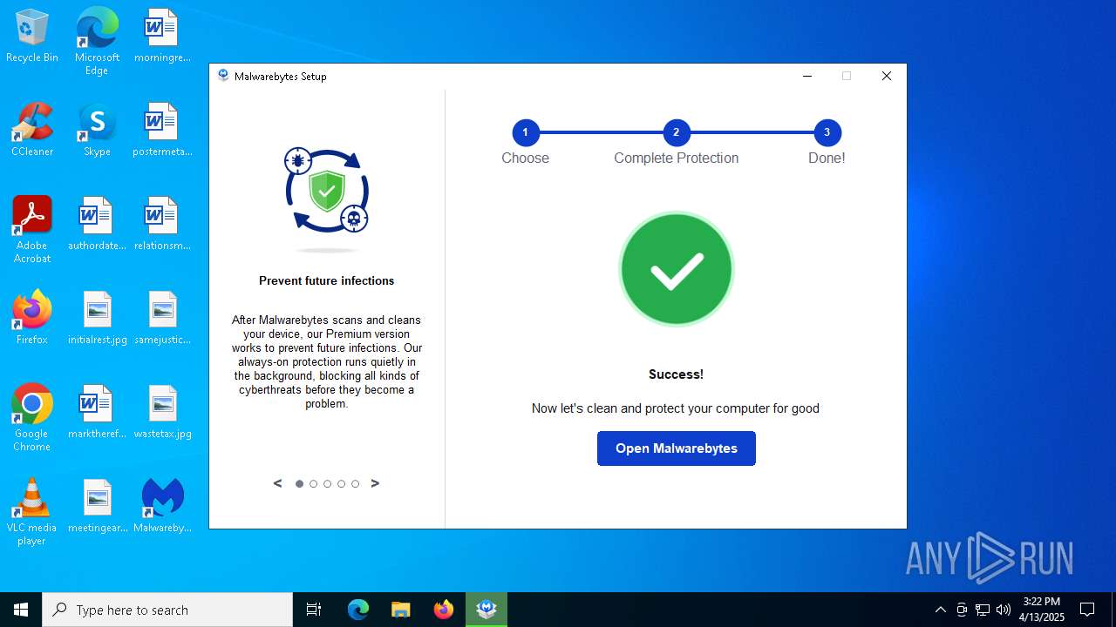Open VLC media player desktop shortcut
1116x627 pixels.
(x=32, y=512)
